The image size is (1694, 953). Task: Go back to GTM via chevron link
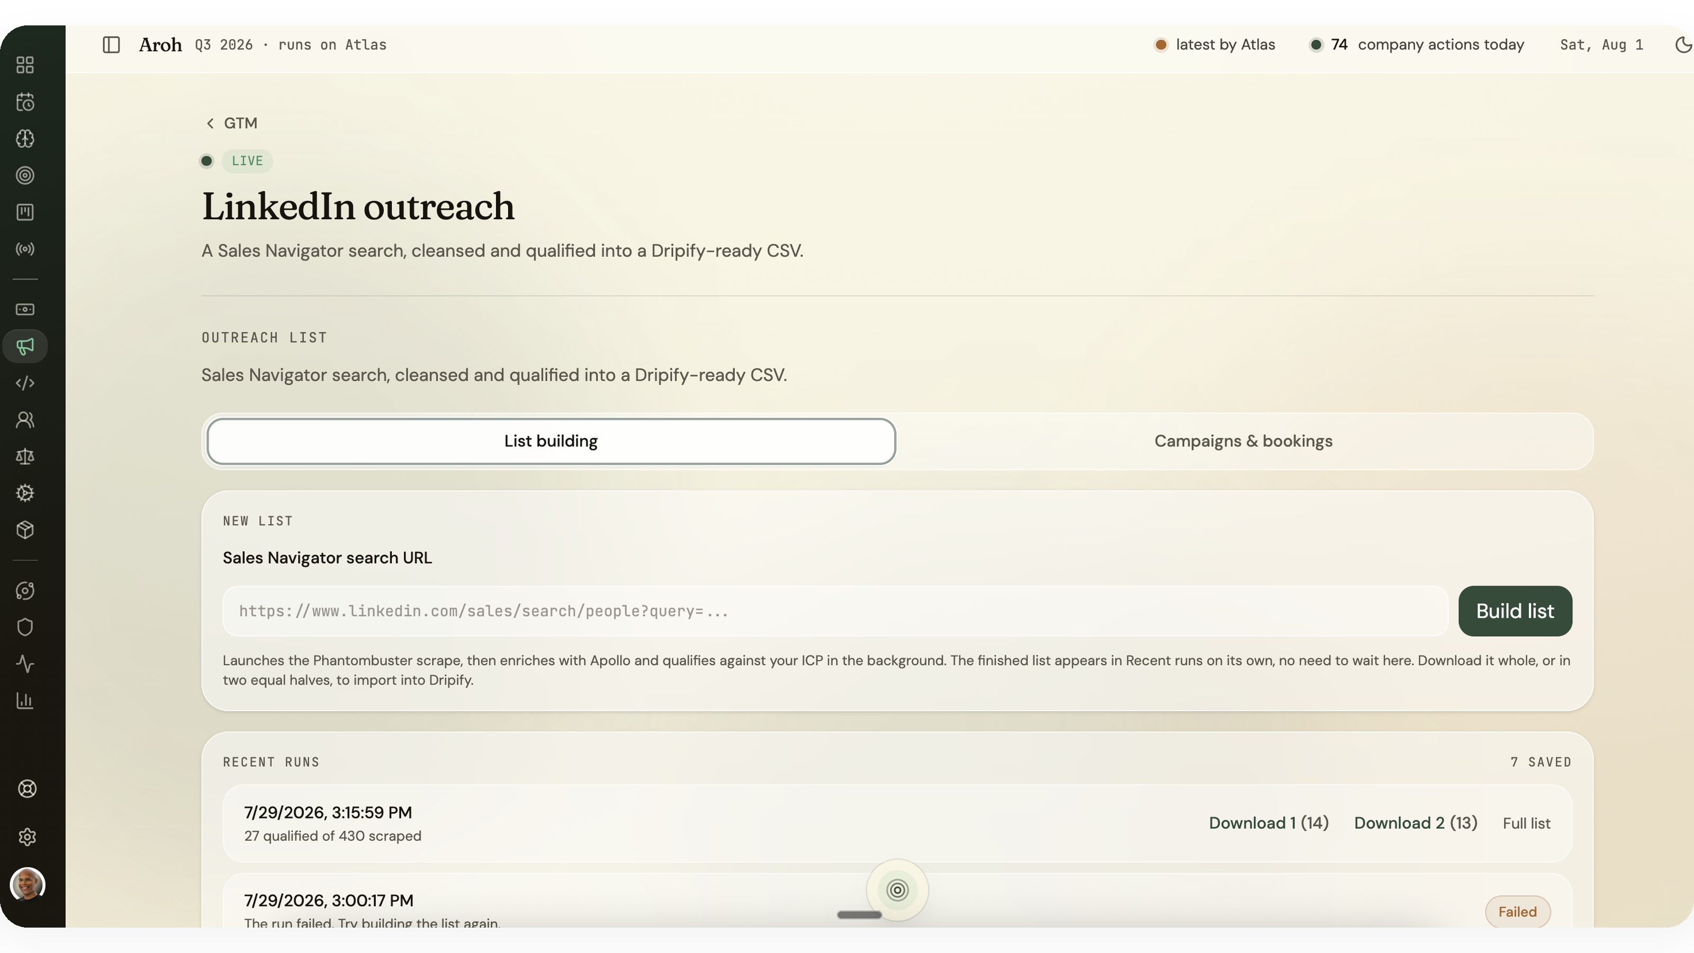[x=231, y=123]
